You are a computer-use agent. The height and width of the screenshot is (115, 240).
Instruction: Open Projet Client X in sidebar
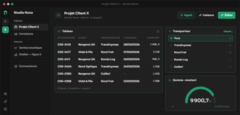30,27
